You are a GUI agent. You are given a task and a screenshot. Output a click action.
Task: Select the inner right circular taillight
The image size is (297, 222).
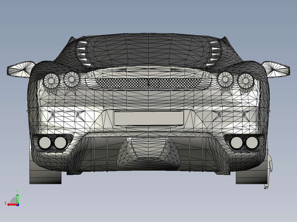tap(225, 79)
